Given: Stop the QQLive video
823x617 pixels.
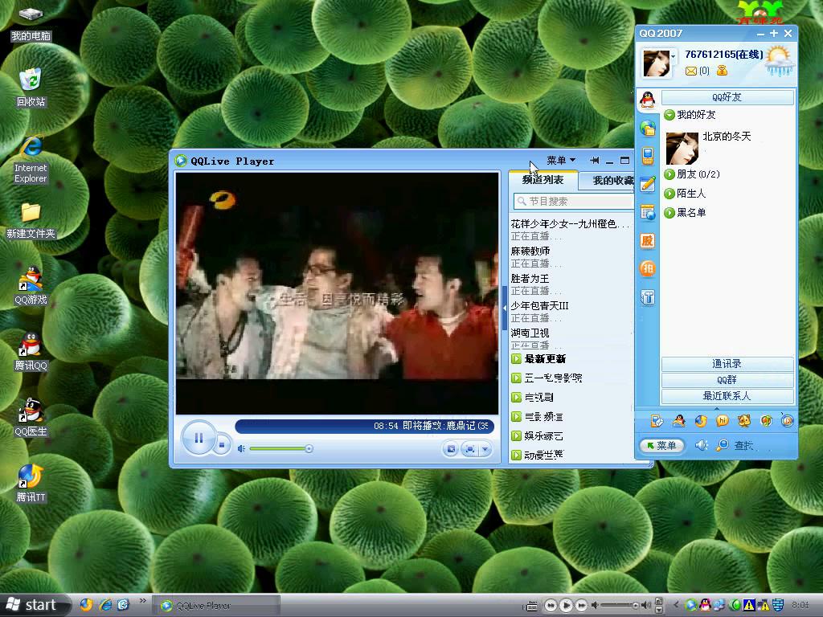Looking at the screenshot, I should pos(222,445).
